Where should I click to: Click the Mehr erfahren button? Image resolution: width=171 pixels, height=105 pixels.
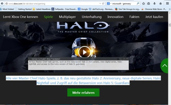click(83, 93)
